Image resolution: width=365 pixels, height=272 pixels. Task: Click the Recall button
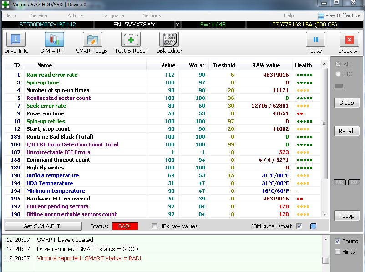[347, 131]
